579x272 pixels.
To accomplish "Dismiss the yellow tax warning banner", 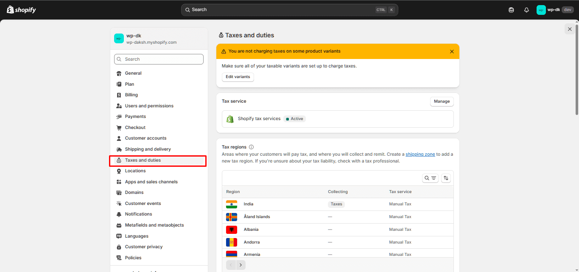I will click(x=452, y=51).
